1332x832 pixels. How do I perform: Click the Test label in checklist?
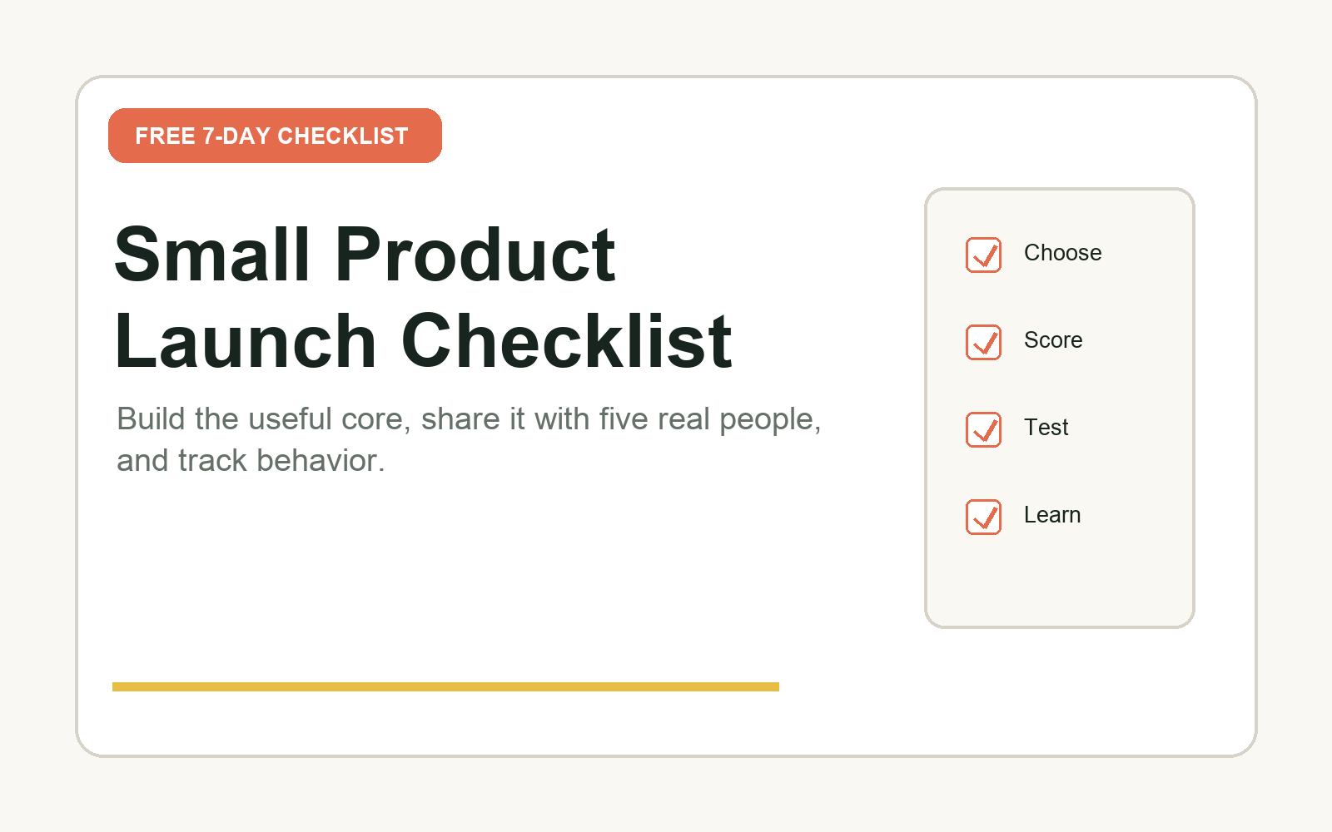pyautogui.click(x=1046, y=428)
